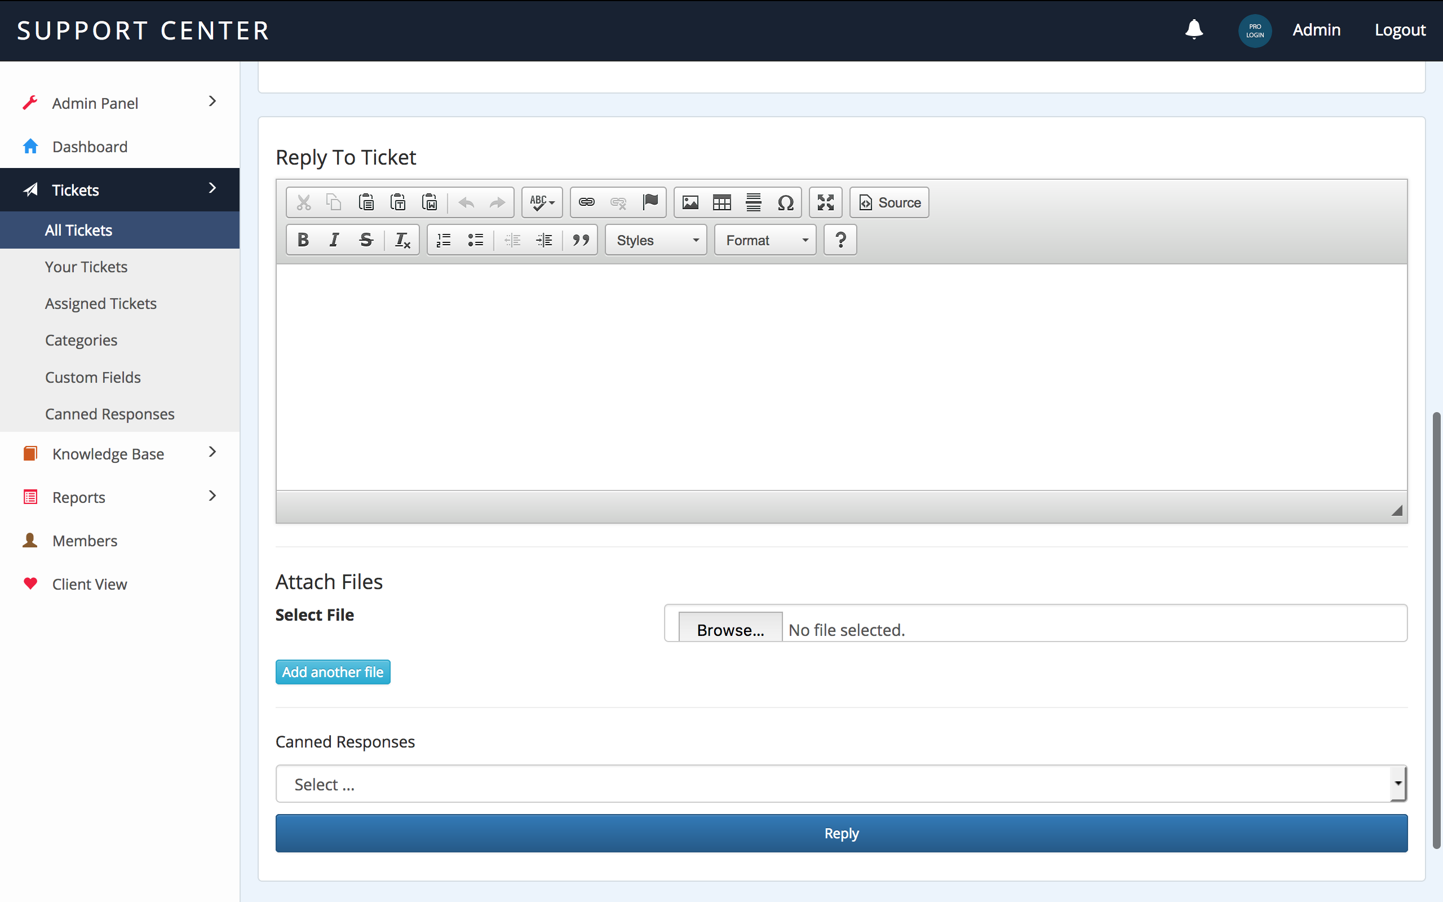Apply Strikethrough formatting
Viewport: 1443px width, 902px height.
[365, 240]
